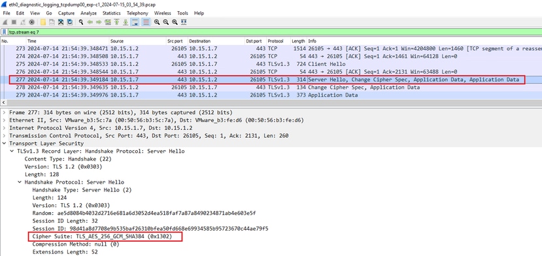Viewport: 542px width, 256px height.
Task: Select the Random field line
Action: pos(144,213)
